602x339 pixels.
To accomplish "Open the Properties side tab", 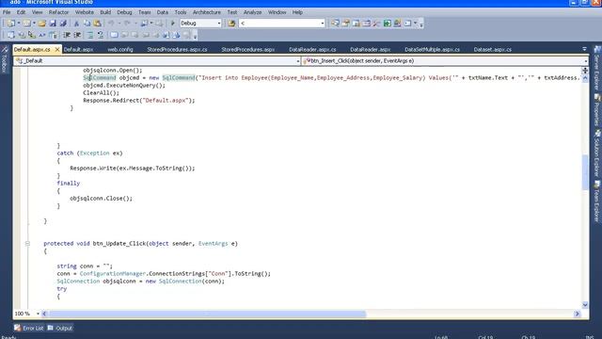I will 597,110.
